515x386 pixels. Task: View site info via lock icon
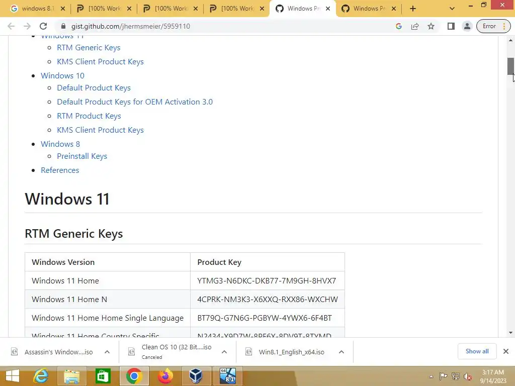[64, 26]
